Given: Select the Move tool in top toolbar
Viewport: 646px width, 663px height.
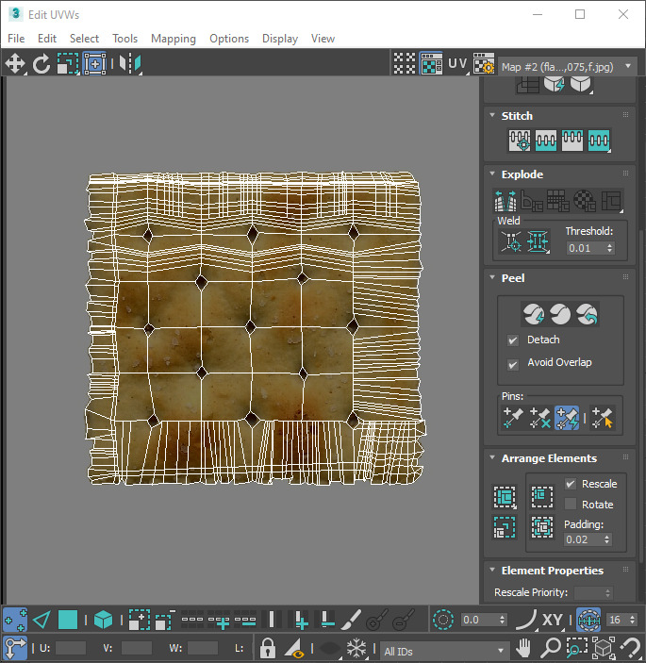Looking at the screenshot, I should point(15,64).
